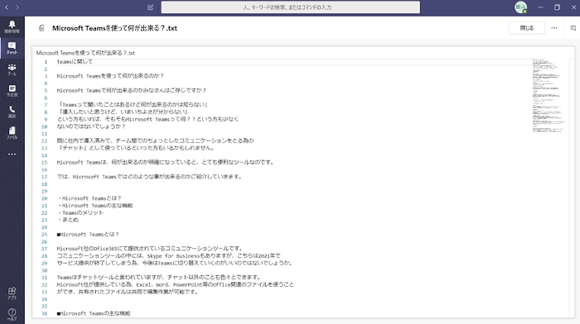Open the Files icon in sidebar
Viewport: 580px width, 324px height.
(12, 133)
